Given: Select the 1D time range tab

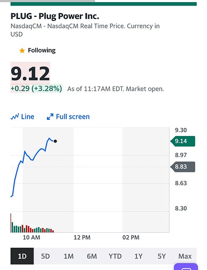Looking at the screenshot, I should pyautogui.click(x=22, y=256).
